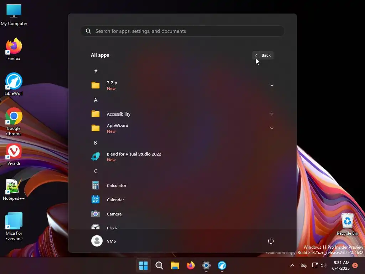Image resolution: width=365 pixels, height=274 pixels.
Task: Expand the 7-Zip folder chevron
Action: (x=272, y=85)
